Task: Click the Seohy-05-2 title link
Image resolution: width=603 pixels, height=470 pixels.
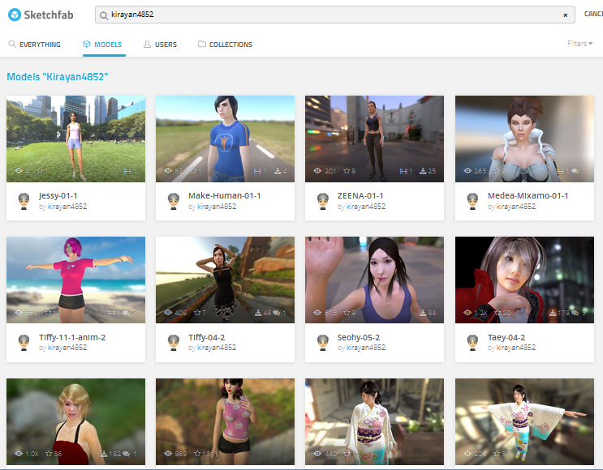Action: coord(359,338)
